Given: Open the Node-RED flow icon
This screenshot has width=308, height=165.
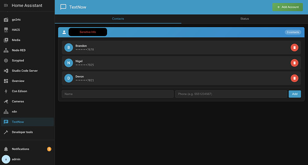Looking at the screenshot, I should point(6,50).
